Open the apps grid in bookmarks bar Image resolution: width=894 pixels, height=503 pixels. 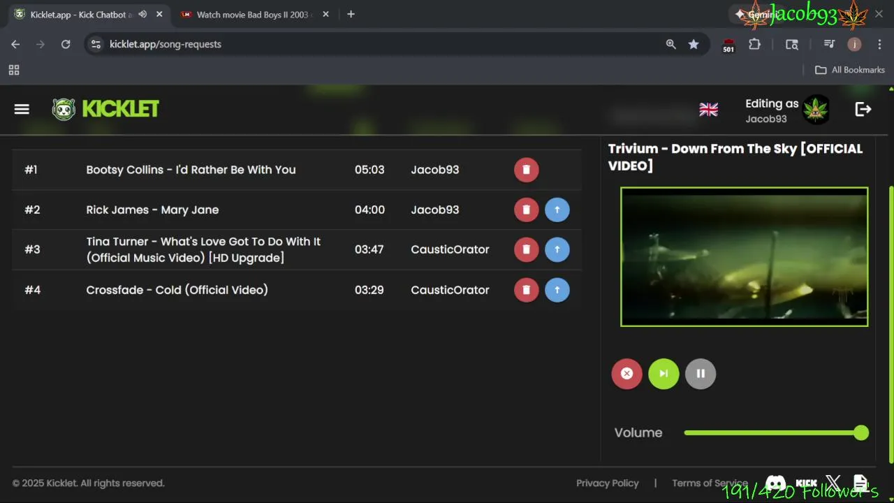(x=14, y=70)
